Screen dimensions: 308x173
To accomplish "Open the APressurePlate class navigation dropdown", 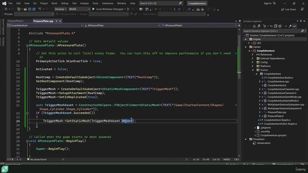I will click(x=122, y=25).
